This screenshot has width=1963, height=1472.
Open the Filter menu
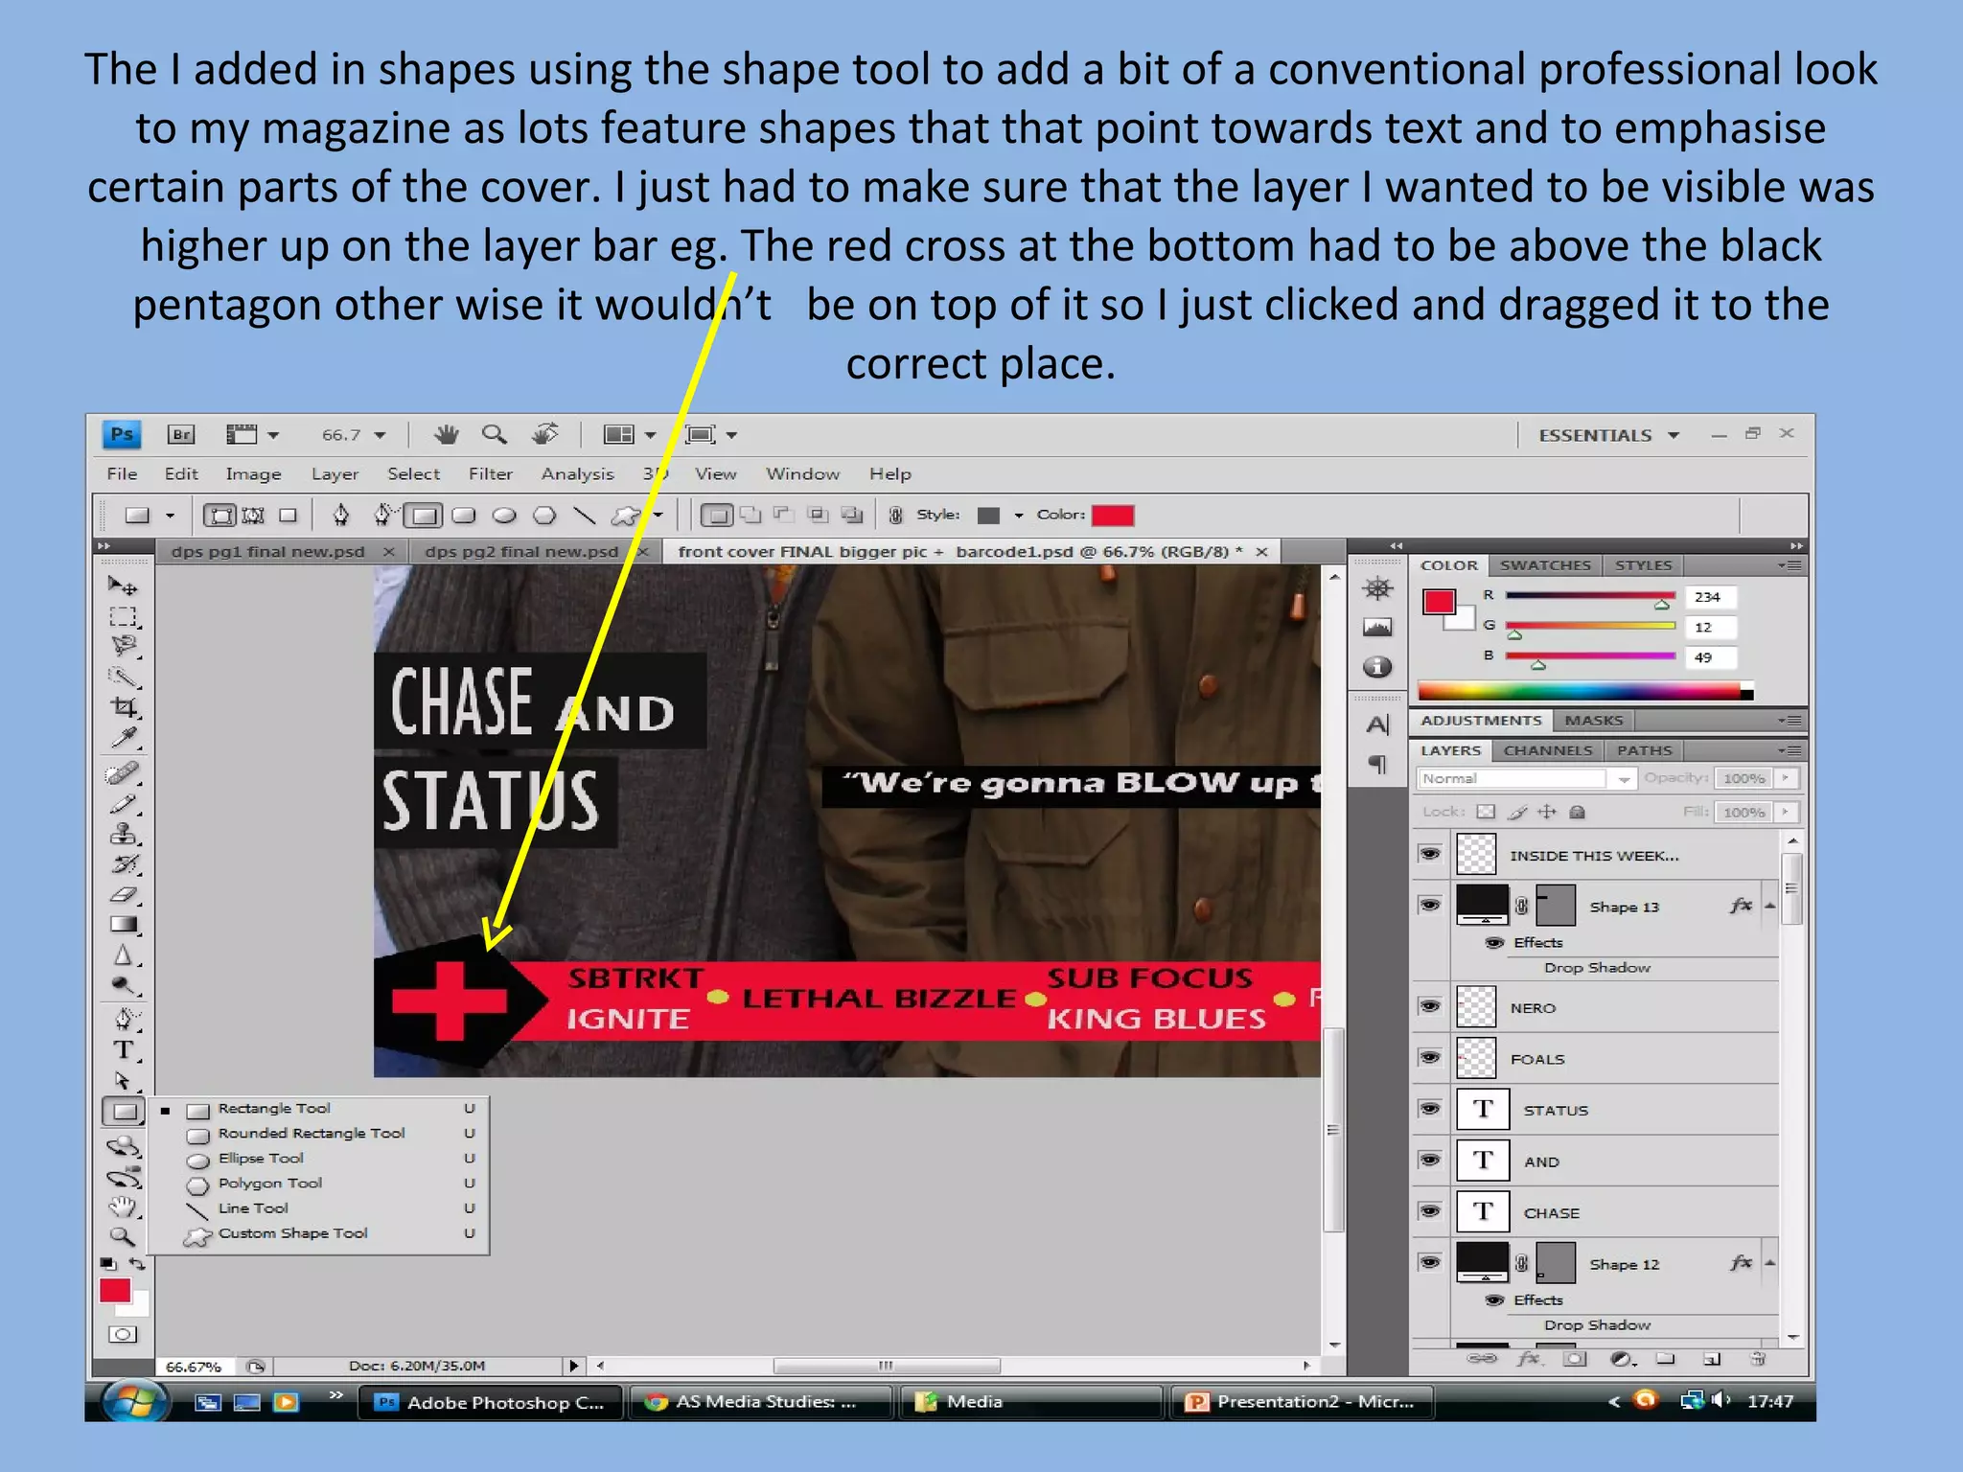point(490,473)
